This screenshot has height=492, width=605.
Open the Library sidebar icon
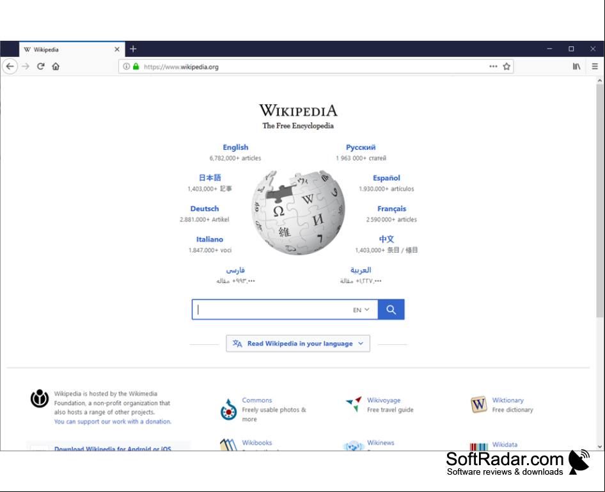(x=576, y=67)
